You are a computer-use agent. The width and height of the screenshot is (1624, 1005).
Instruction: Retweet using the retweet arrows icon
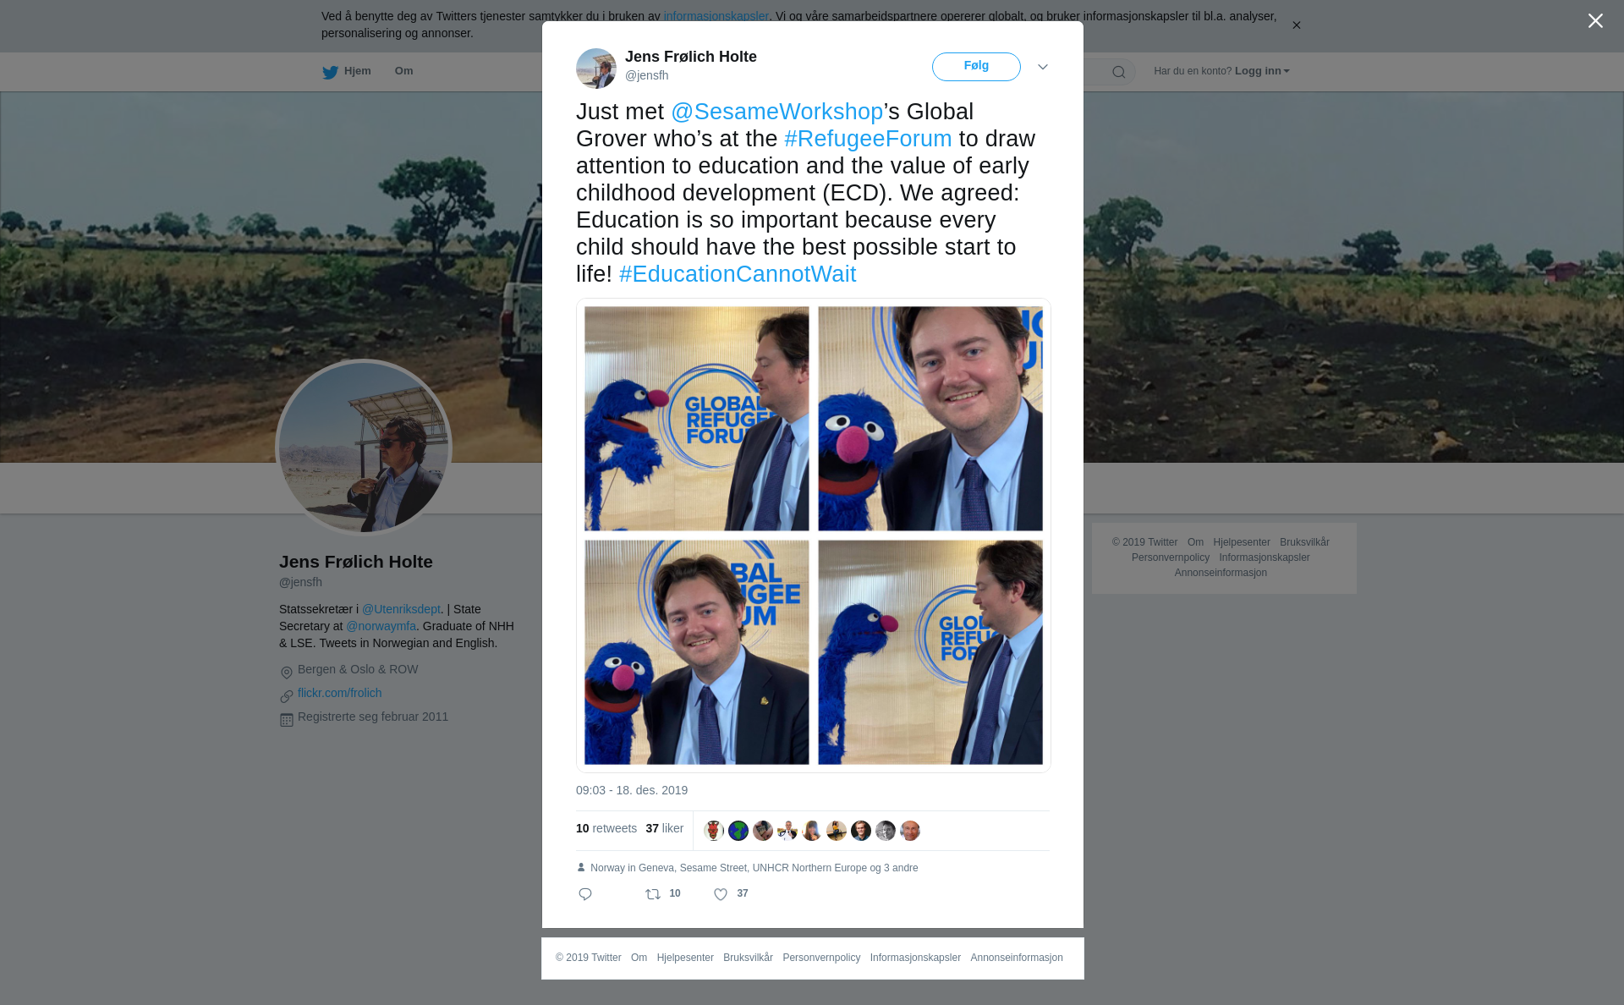click(653, 894)
